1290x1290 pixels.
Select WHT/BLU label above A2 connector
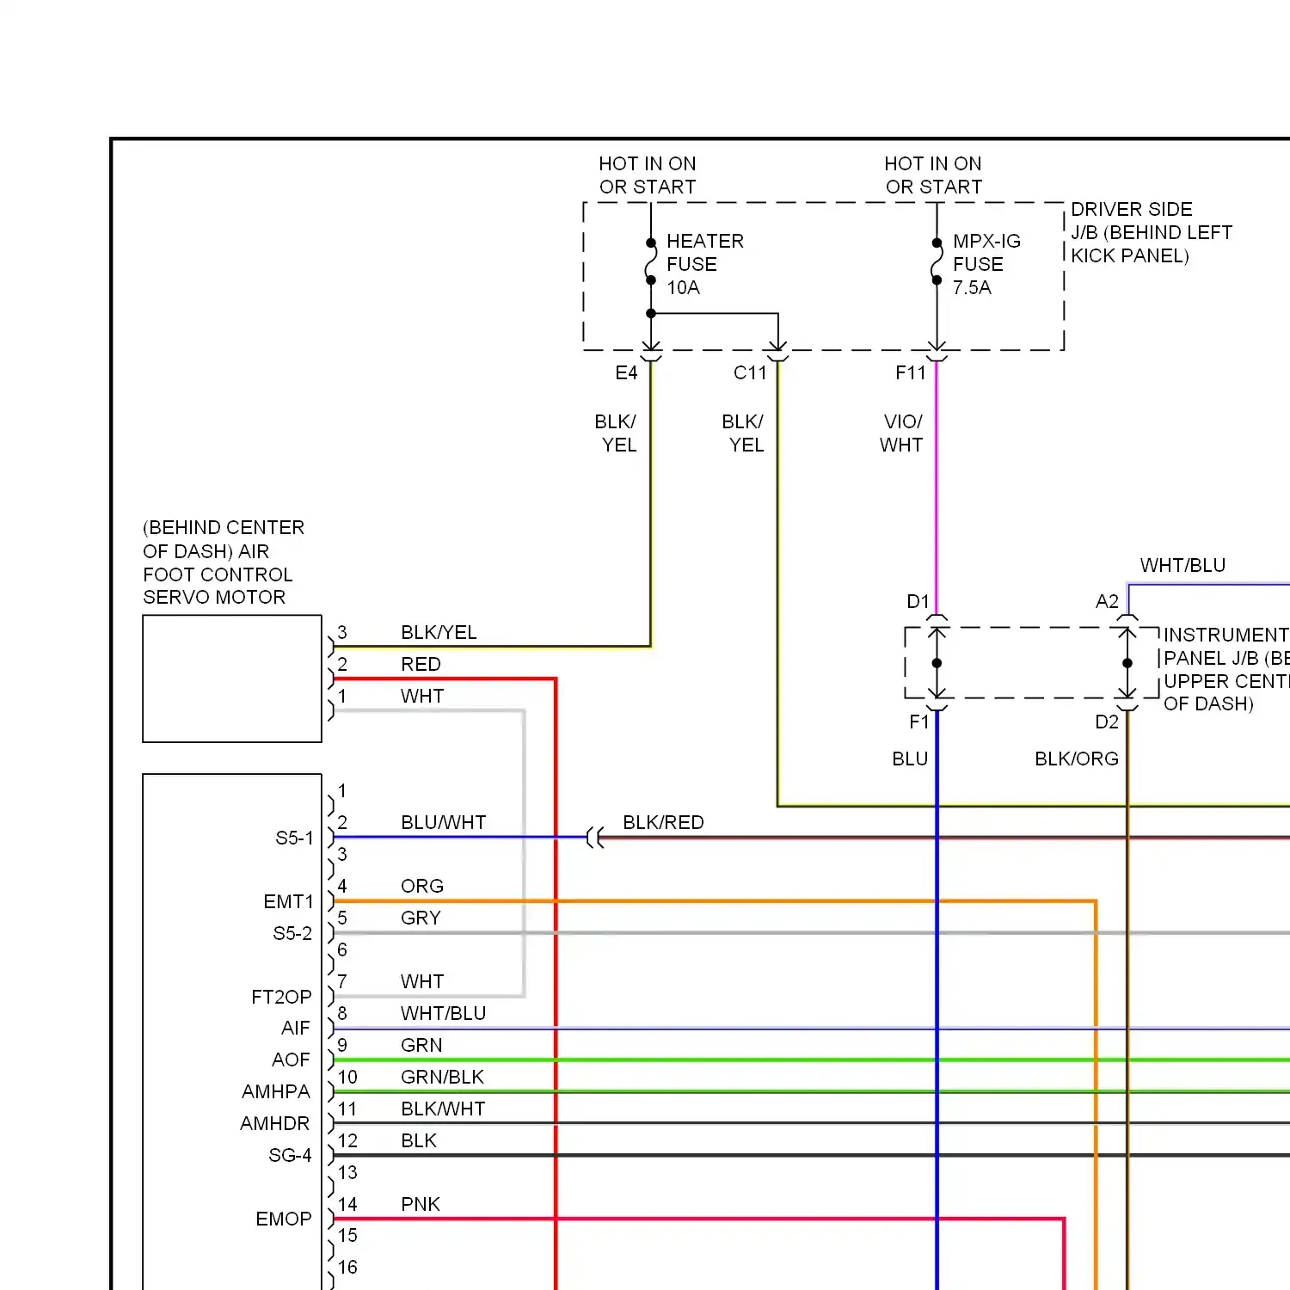coord(1182,565)
